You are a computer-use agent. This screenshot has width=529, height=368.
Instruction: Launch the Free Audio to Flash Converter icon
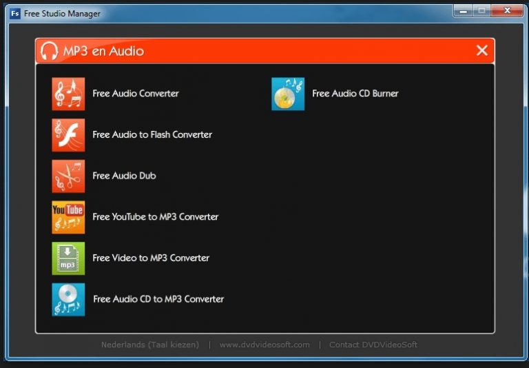tap(68, 135)
